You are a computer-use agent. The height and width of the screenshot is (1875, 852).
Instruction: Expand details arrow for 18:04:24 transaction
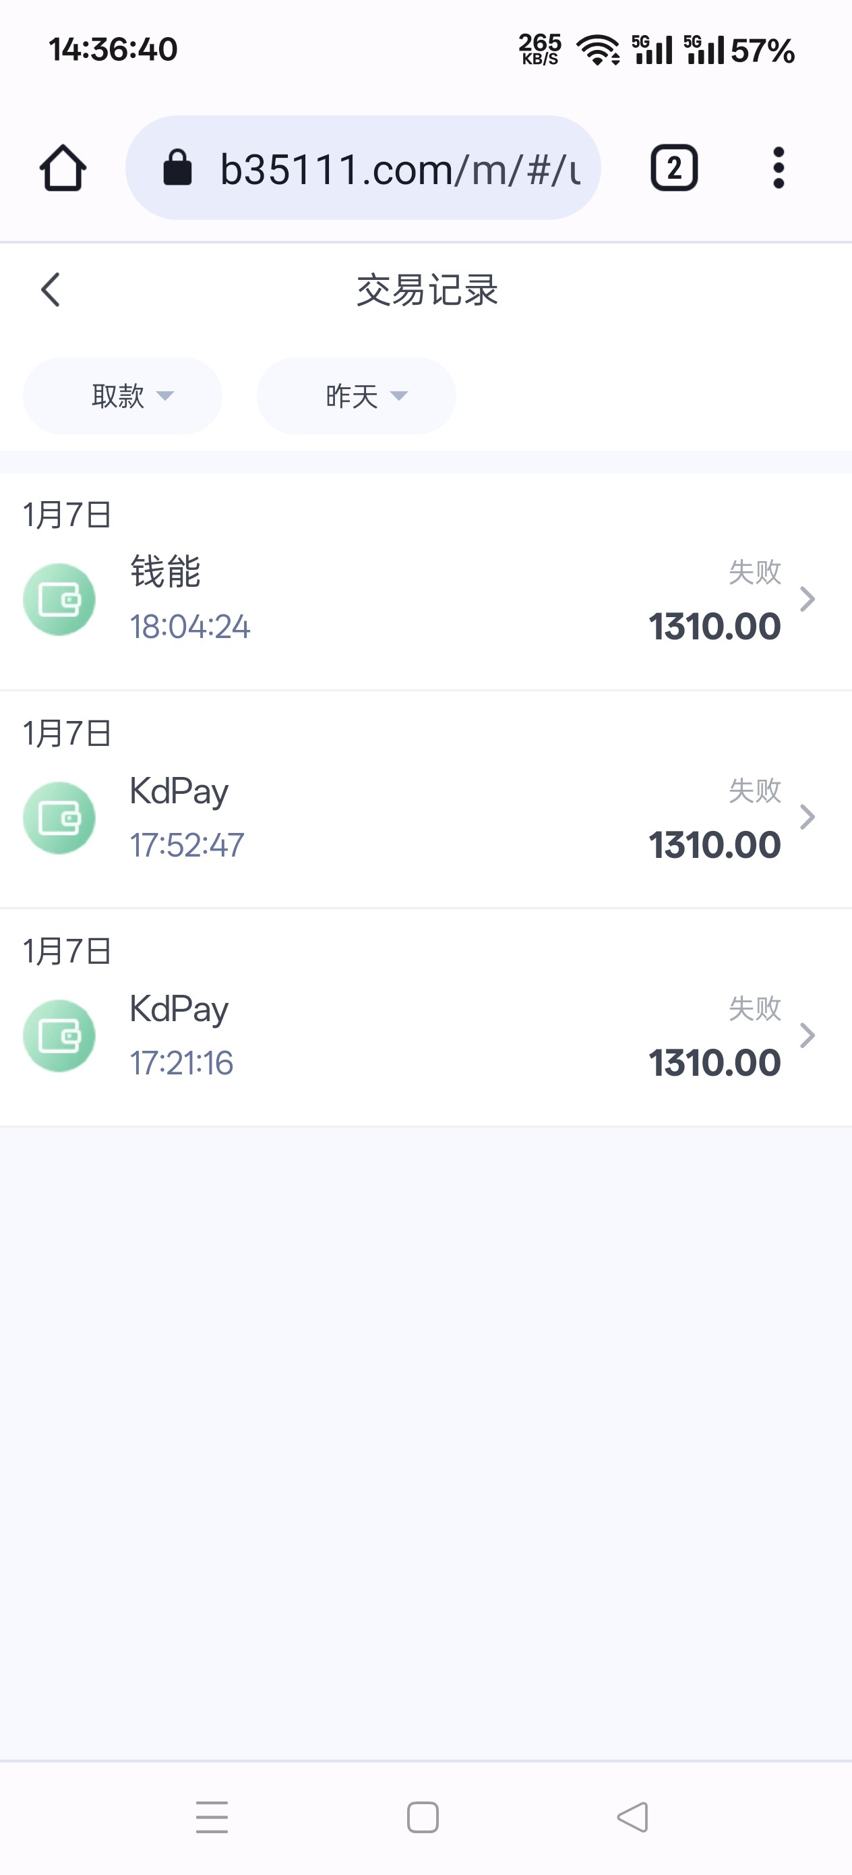807,599
